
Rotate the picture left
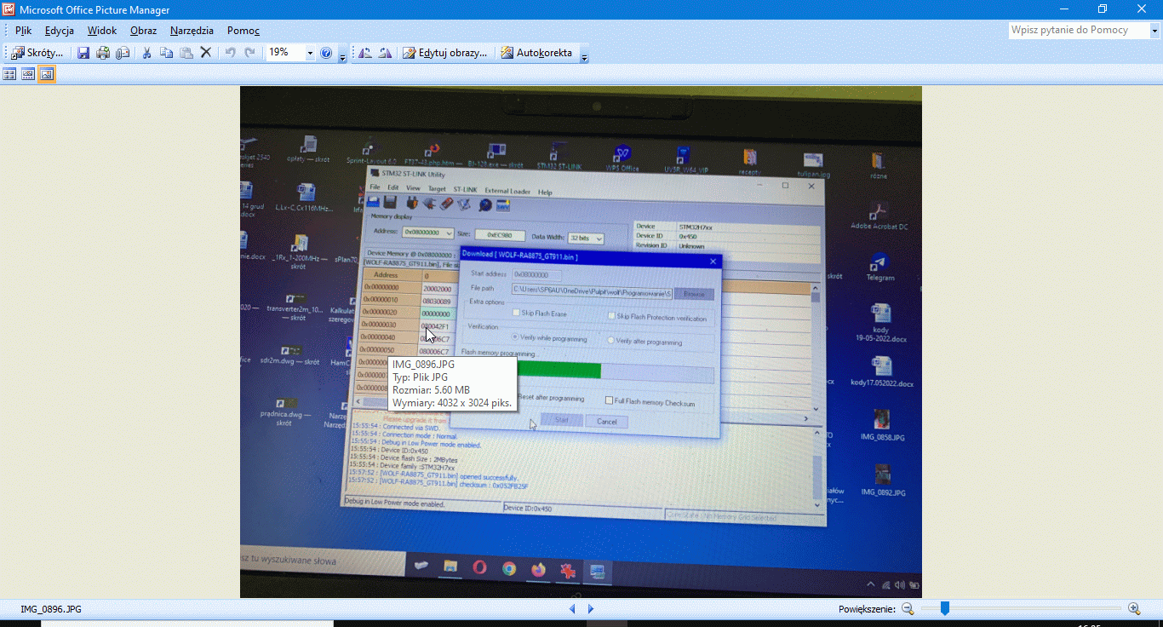[x=365, y=53]
